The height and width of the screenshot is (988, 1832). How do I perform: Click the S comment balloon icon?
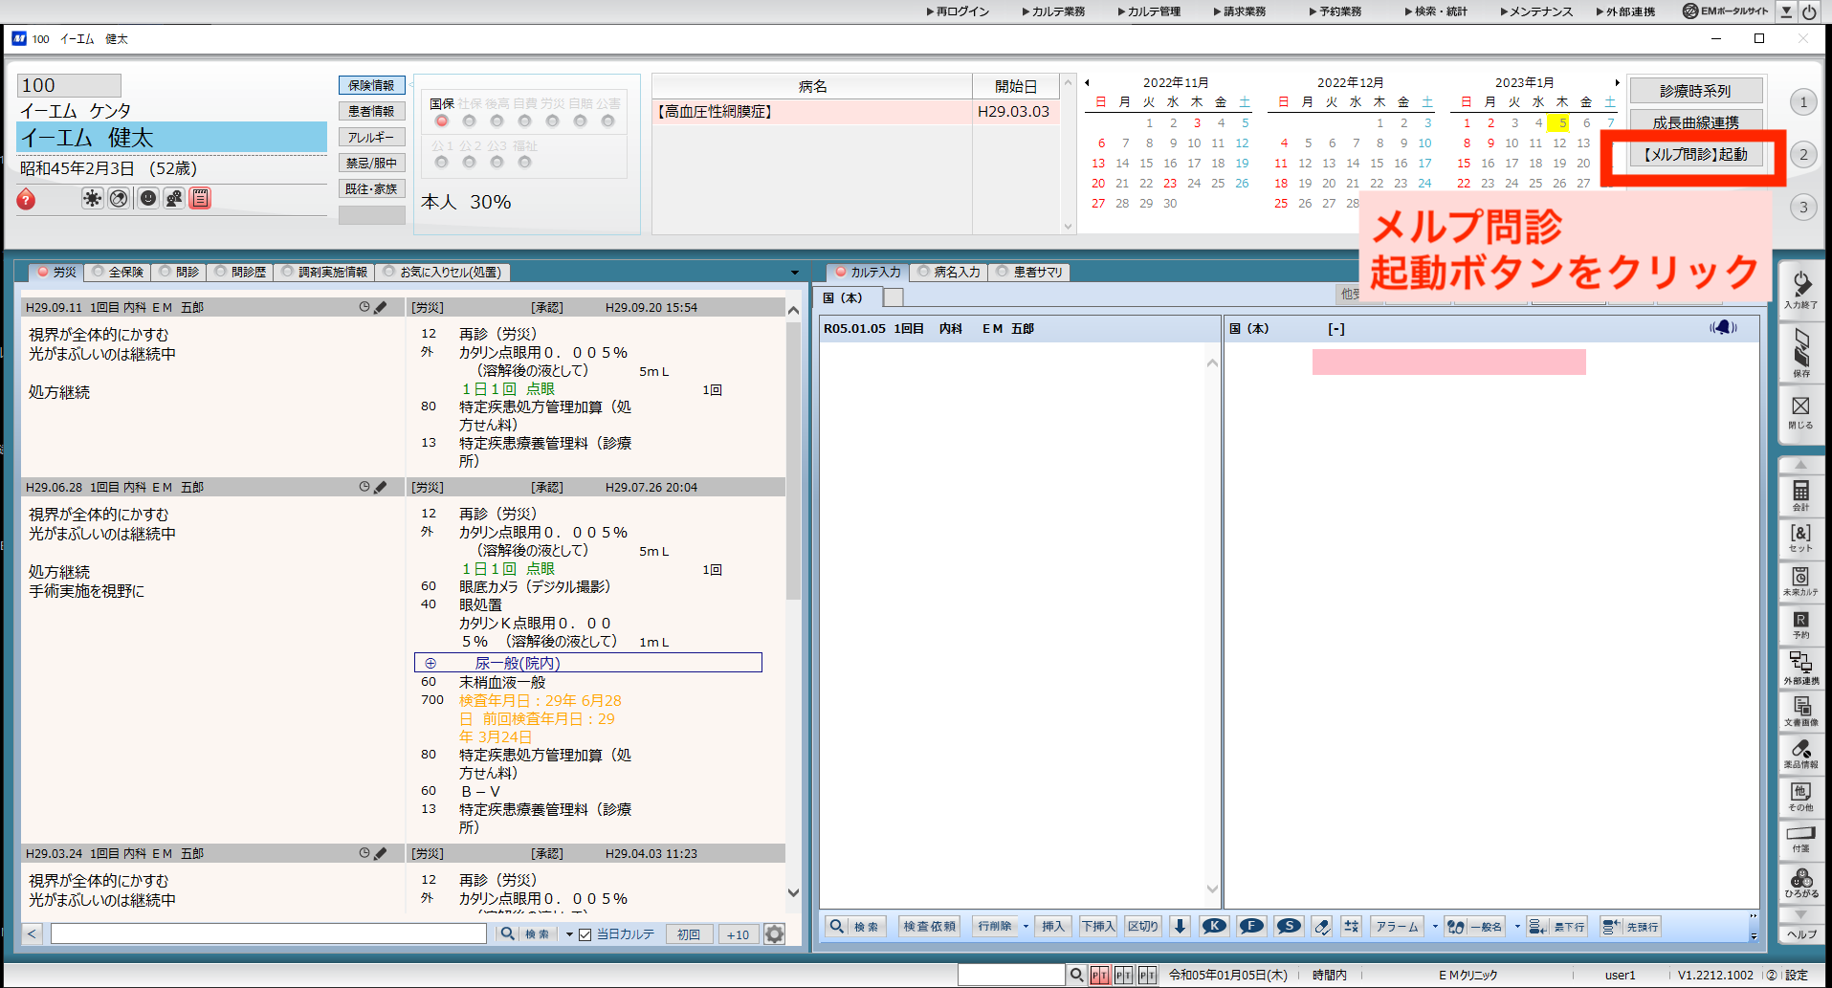[x=1288, y=926]
